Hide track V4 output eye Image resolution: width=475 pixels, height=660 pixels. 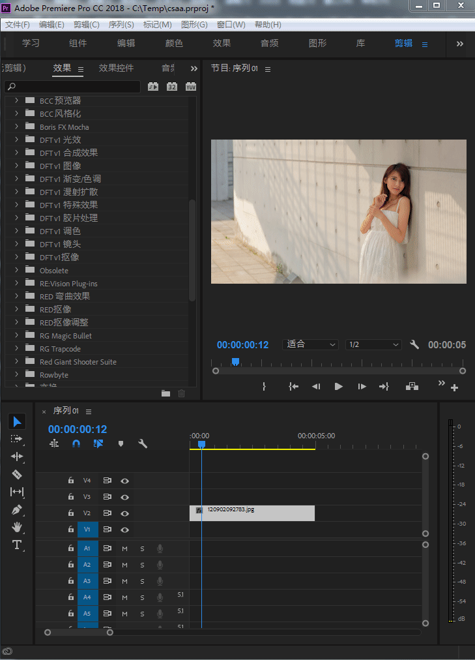coord(125,481)
